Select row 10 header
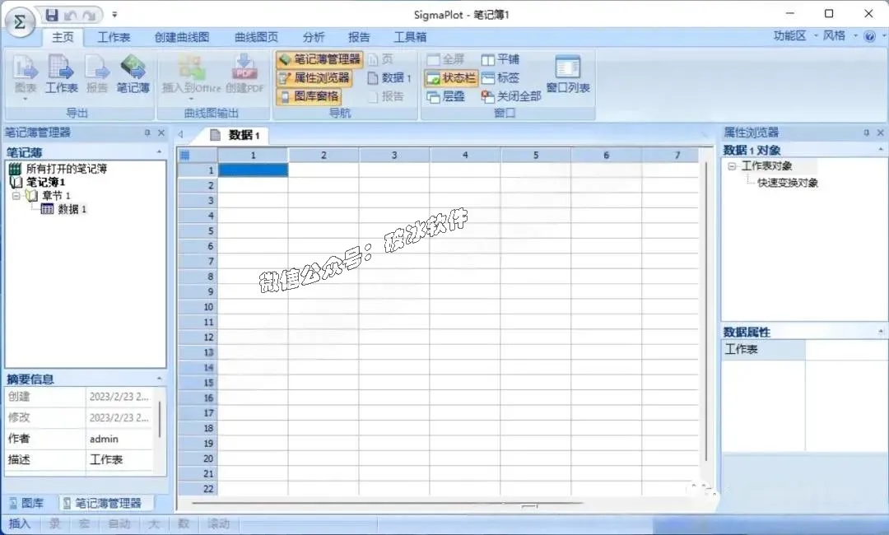This screenshot has height=535, width=889. [197, 307]
